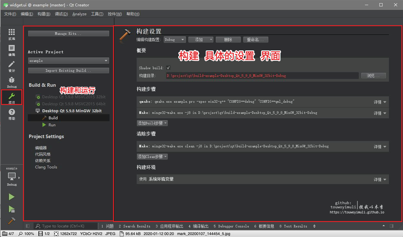Open 代码风格 project settings
403x237 pixels.
(43, 154)
